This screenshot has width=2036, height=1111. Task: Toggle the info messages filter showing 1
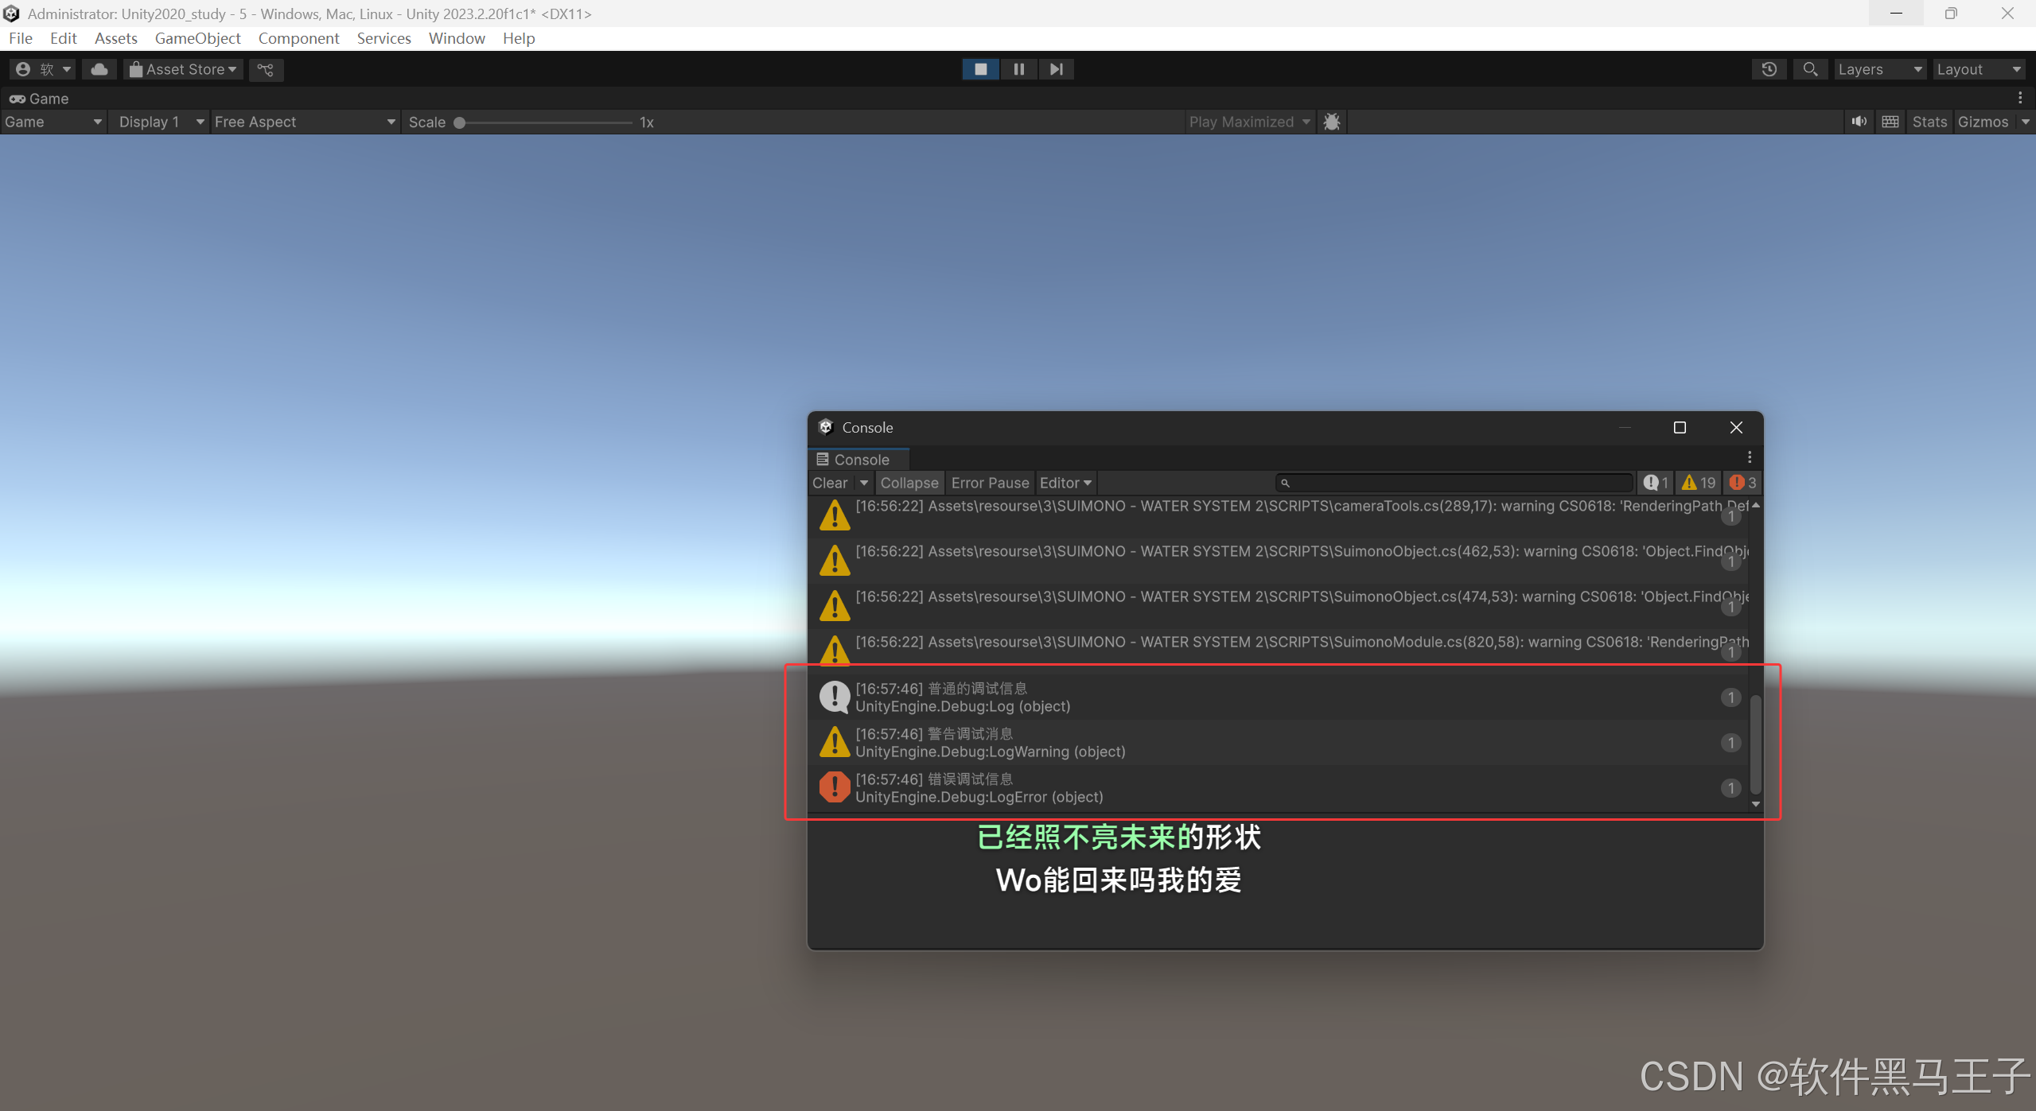click(1655, 482)
